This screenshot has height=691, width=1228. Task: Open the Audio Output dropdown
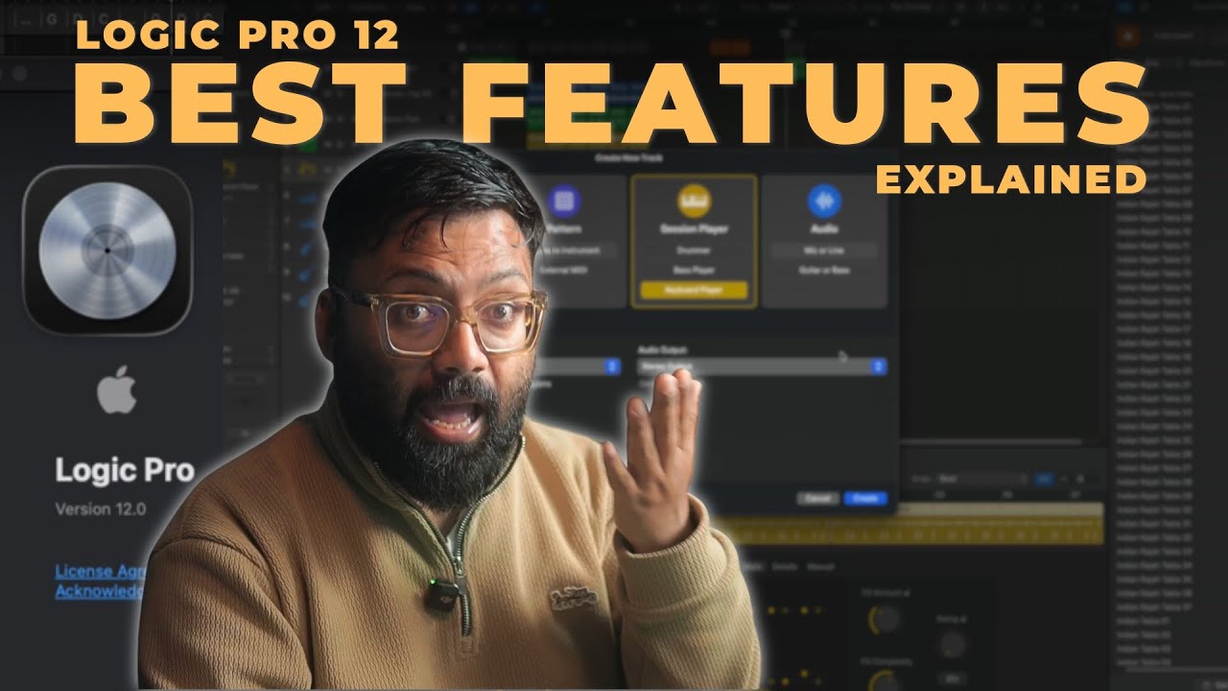click(762, 367)
